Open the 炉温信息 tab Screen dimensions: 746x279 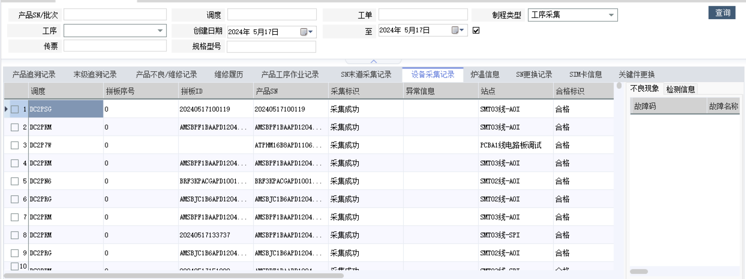(485, 74)
